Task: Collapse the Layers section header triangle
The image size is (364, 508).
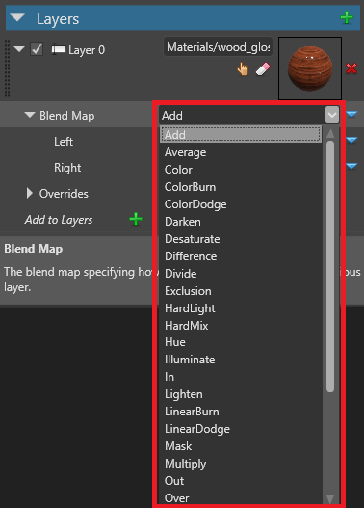Action: pos(17,18)
